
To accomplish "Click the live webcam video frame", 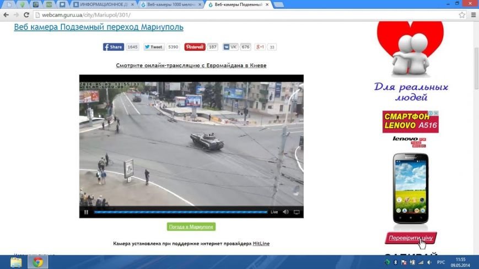I will (x=191, y=143).
